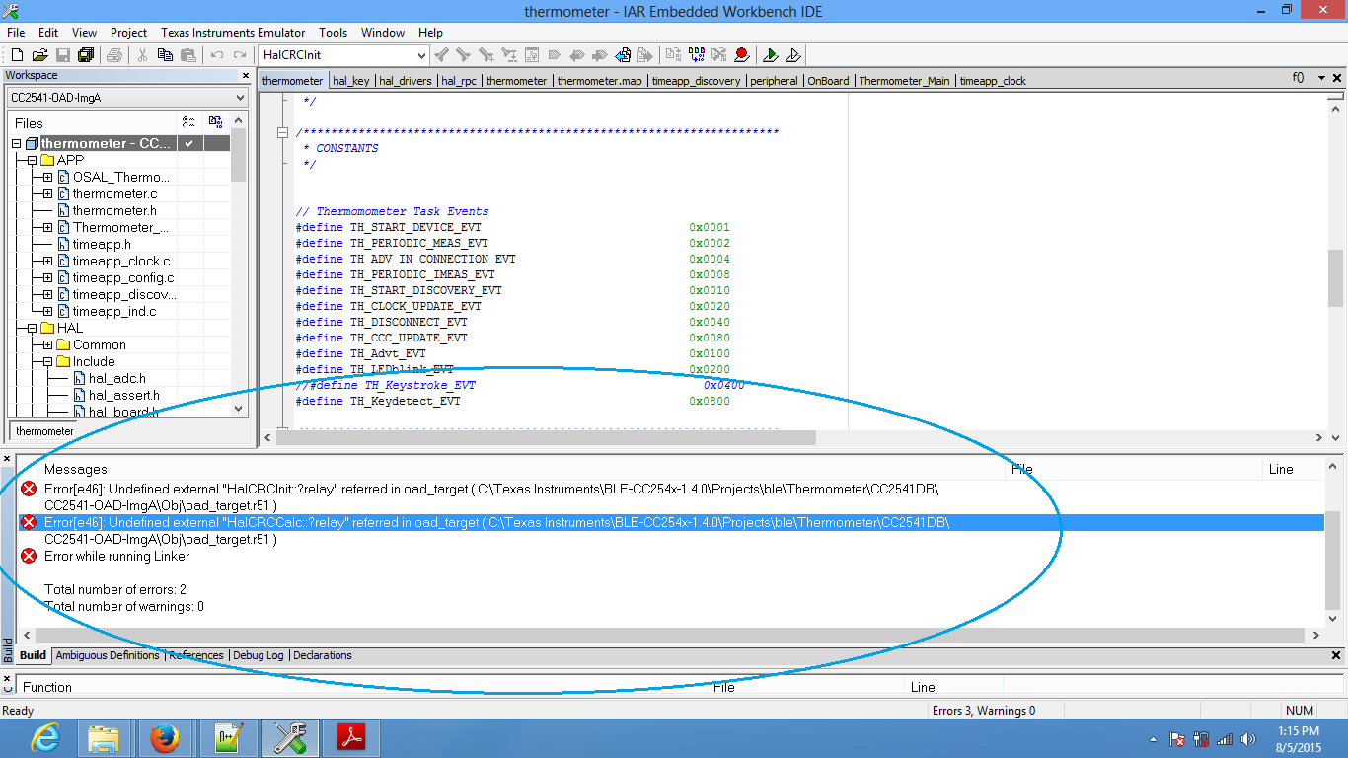Launch Firefox from the taskbar
The height and width of the screenshot is (758, 1348).
165,737
